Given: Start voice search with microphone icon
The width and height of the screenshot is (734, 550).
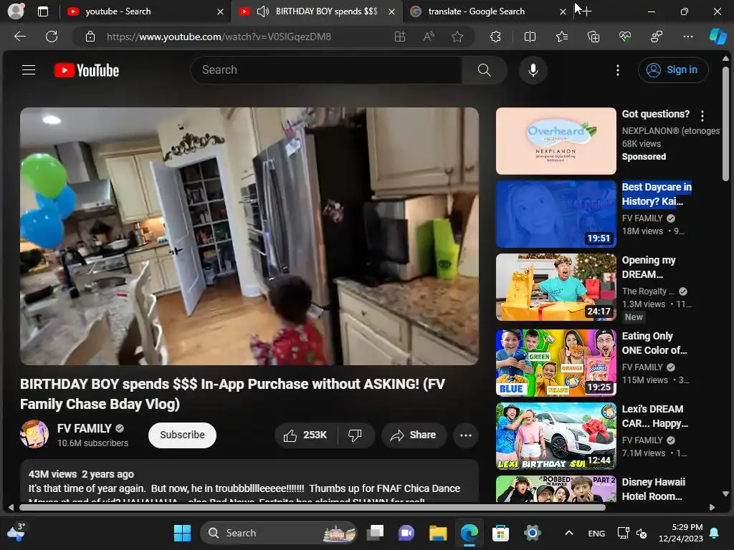Looking at the screenshot, I should (533, 70).
